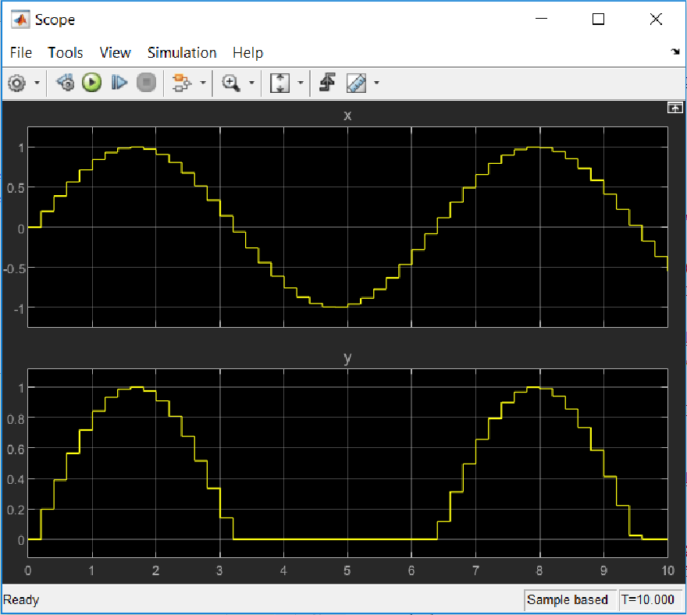Open the File menu
This screenshot has width=687, height=615.
pyautogui.click(x=21, y=52)
